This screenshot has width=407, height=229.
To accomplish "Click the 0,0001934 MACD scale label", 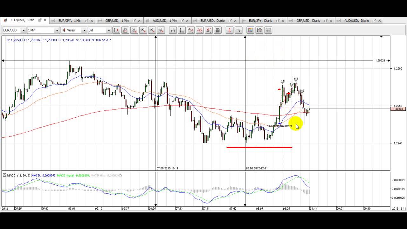I will click(398, 180).
